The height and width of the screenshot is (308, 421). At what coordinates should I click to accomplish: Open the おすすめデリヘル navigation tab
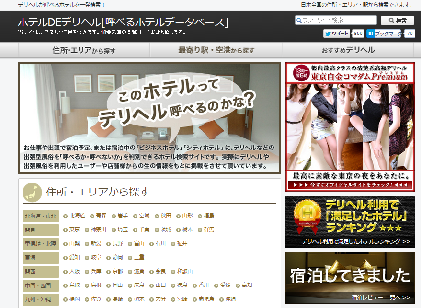[348, 50]
